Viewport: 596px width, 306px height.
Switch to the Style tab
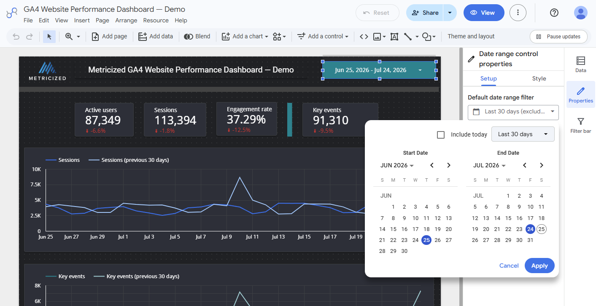pyautogui.click(x=539, y=78)
